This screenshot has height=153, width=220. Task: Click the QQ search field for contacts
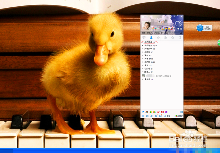pos(160,33)
